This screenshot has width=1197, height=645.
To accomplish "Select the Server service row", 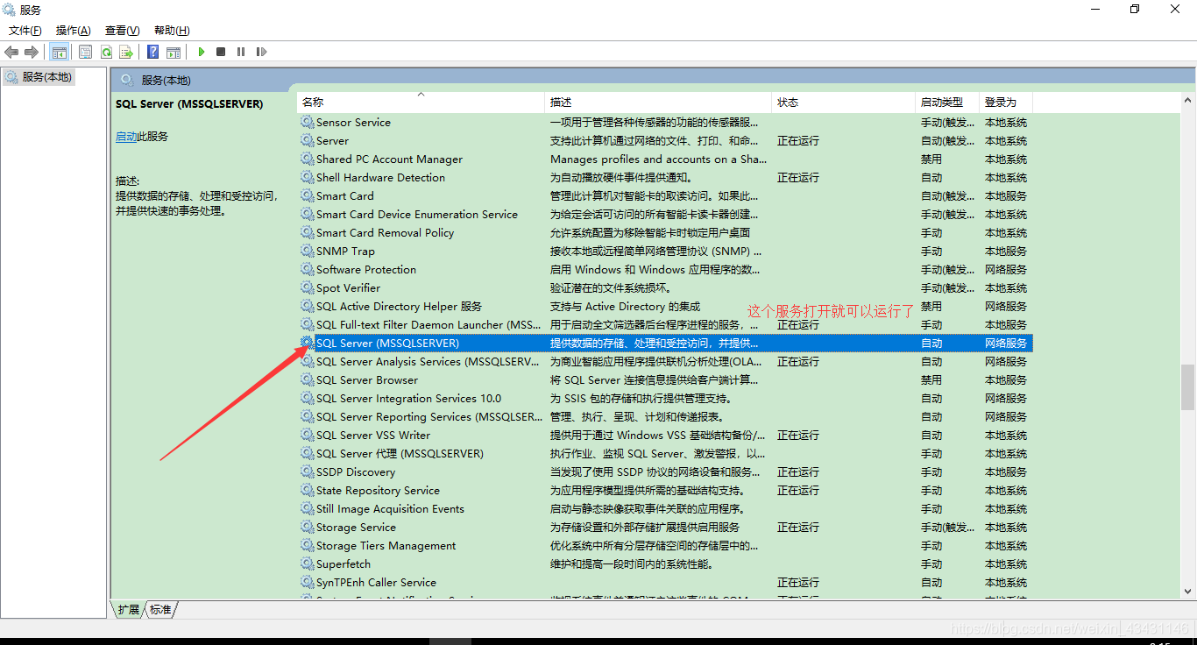I will 665,140.
